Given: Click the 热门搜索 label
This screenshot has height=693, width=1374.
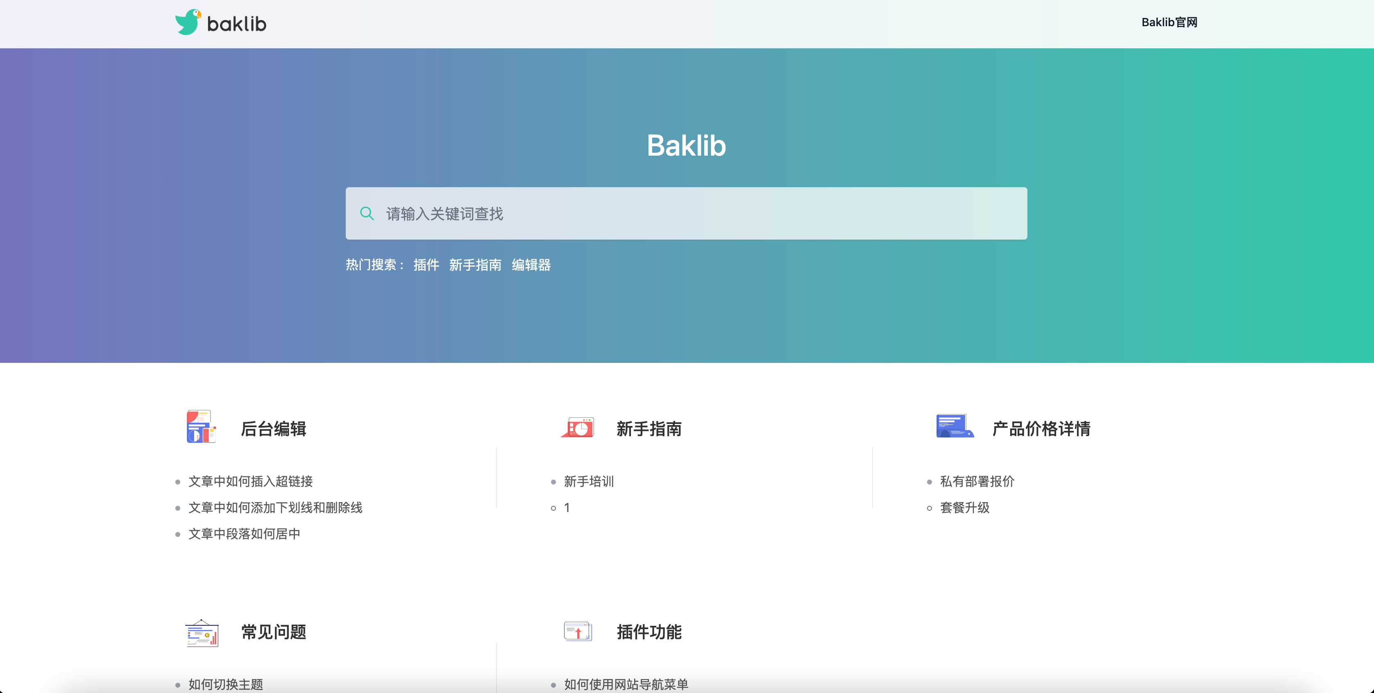Looking at the screenshot, I should (x=374, y=265).
